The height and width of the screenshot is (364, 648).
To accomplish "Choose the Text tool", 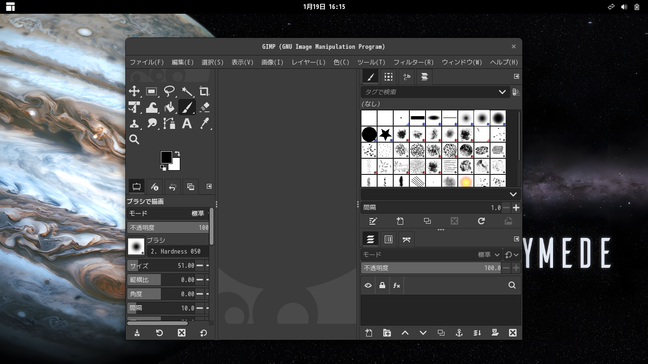I will pyautogui.click(x=187, y=124).
